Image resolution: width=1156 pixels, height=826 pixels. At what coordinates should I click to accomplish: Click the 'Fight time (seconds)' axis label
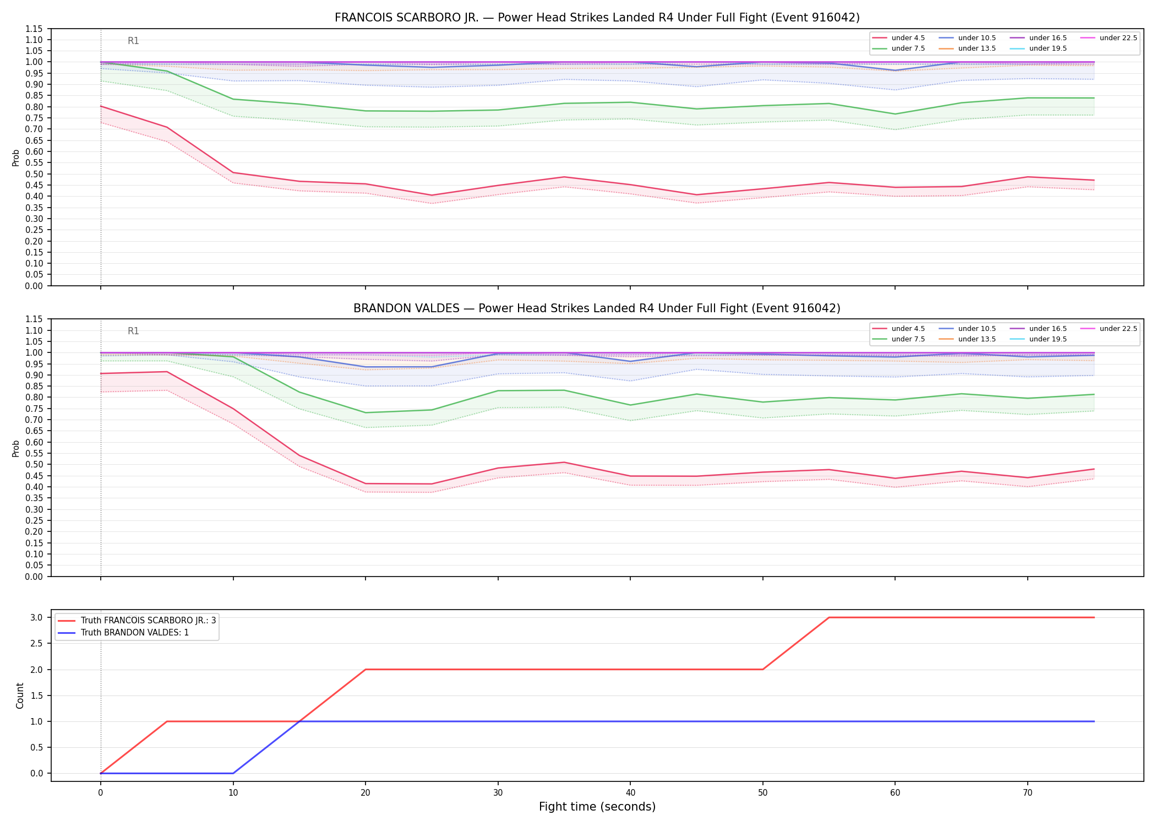coord(597,807)
